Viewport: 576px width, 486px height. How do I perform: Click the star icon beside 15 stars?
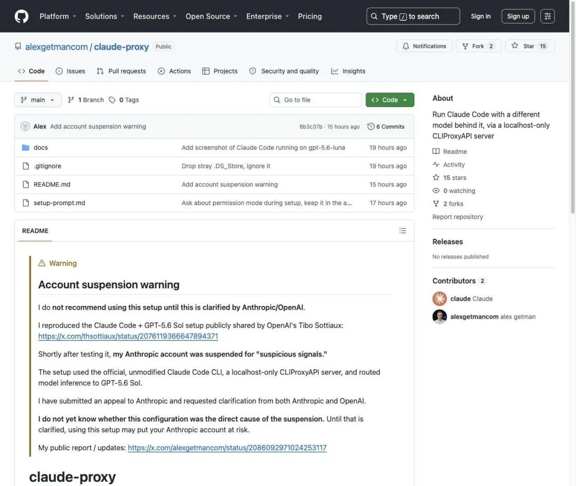tap(436, 177)
